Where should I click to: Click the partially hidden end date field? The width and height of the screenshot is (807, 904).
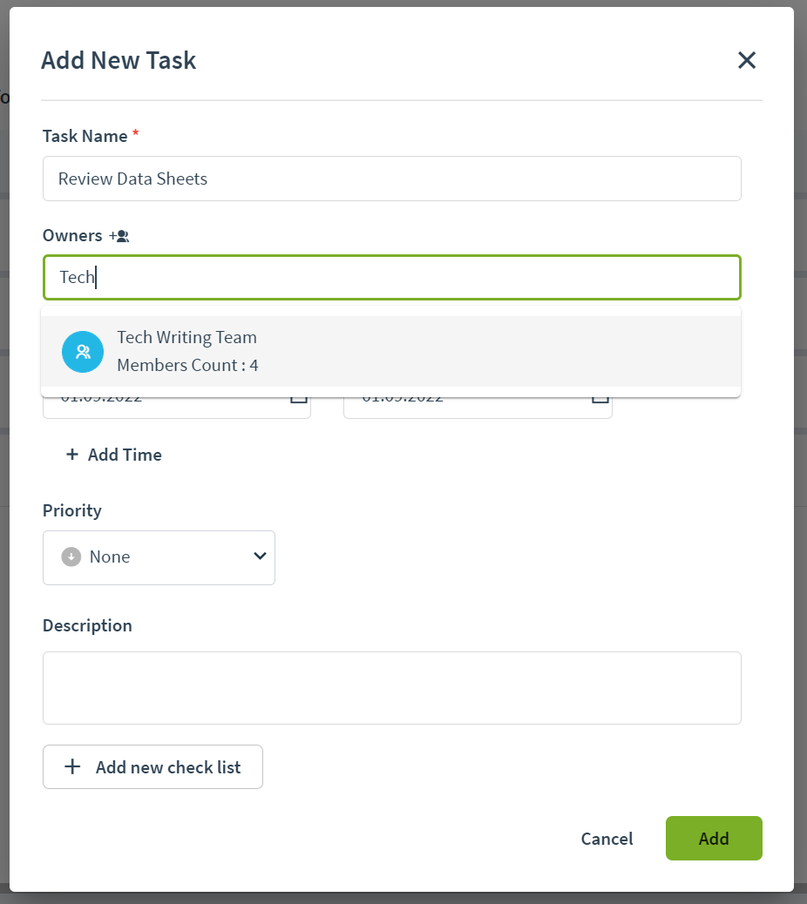coord(478,408)
